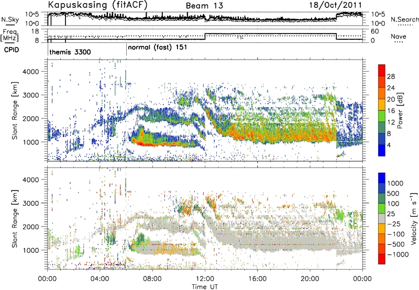Click the gray segment of the velocity color bar
The width and height of the screenshot is (419, 290).
tap(382, 218)
